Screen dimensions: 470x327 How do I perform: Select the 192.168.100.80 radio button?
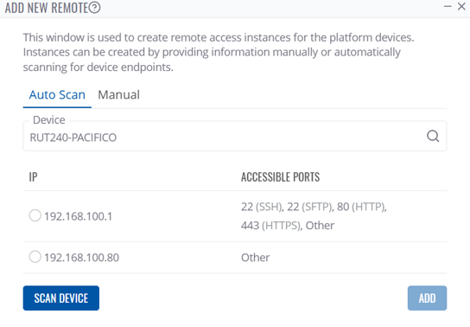point(35,257)
